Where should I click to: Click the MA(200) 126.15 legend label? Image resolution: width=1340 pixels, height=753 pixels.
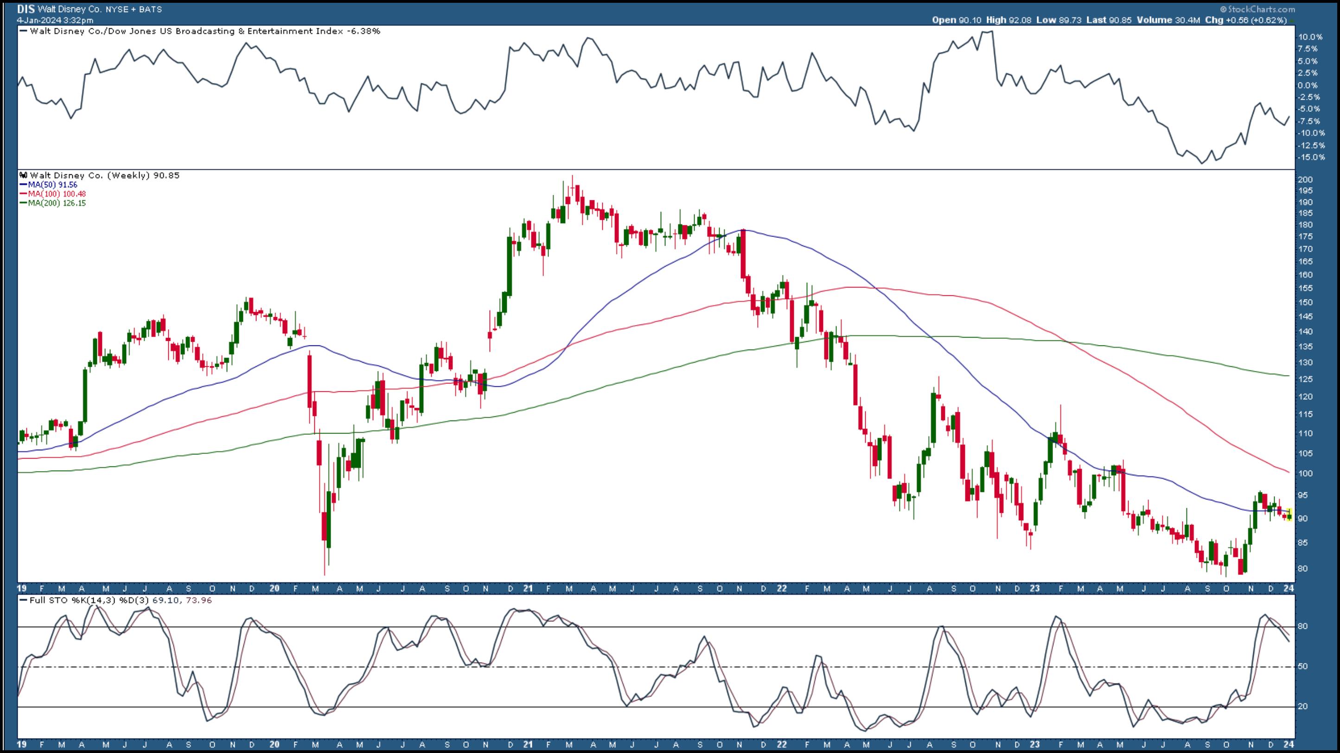click(56, 204)
